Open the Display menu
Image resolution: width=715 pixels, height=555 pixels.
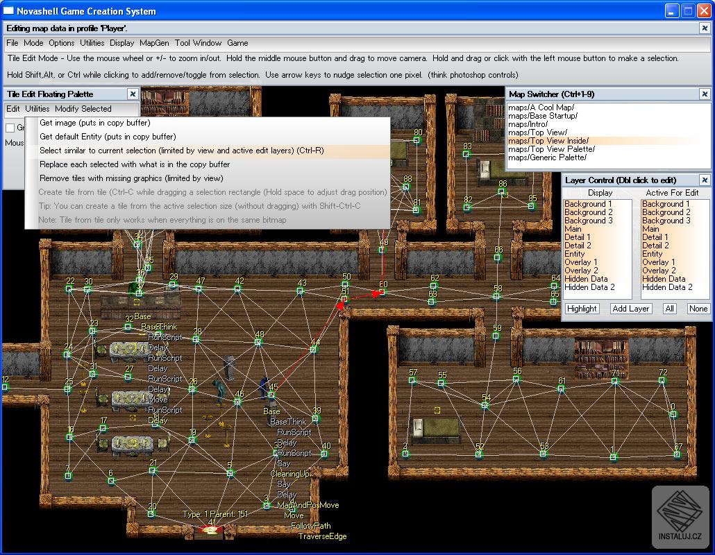tap(121, 43)
